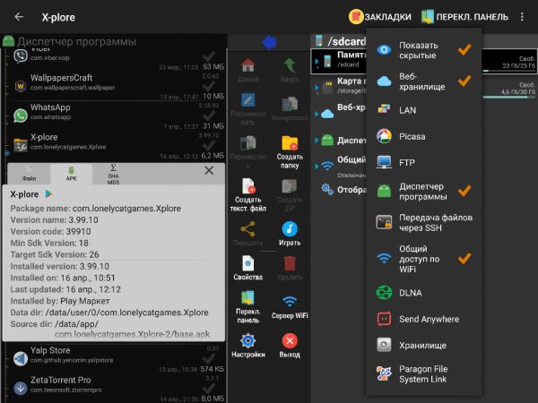The height and width of the screenshot is (403, 538).
Task: Select FTP in the popup menu
Action: 424,162
